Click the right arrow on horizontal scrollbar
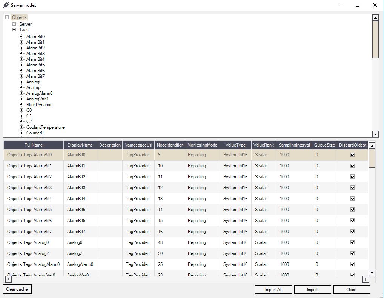Viewport: 384px width, 298px height. [365, 279]
